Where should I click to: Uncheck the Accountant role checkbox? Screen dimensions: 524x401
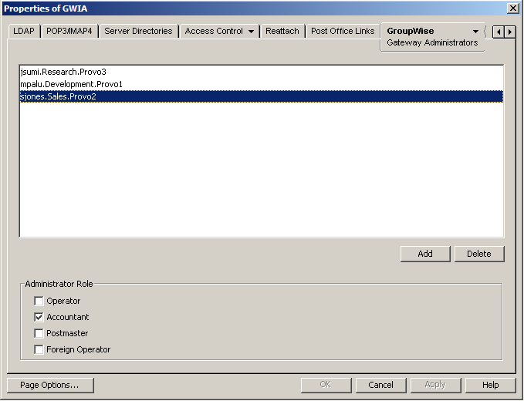click(x=39, y=317)
